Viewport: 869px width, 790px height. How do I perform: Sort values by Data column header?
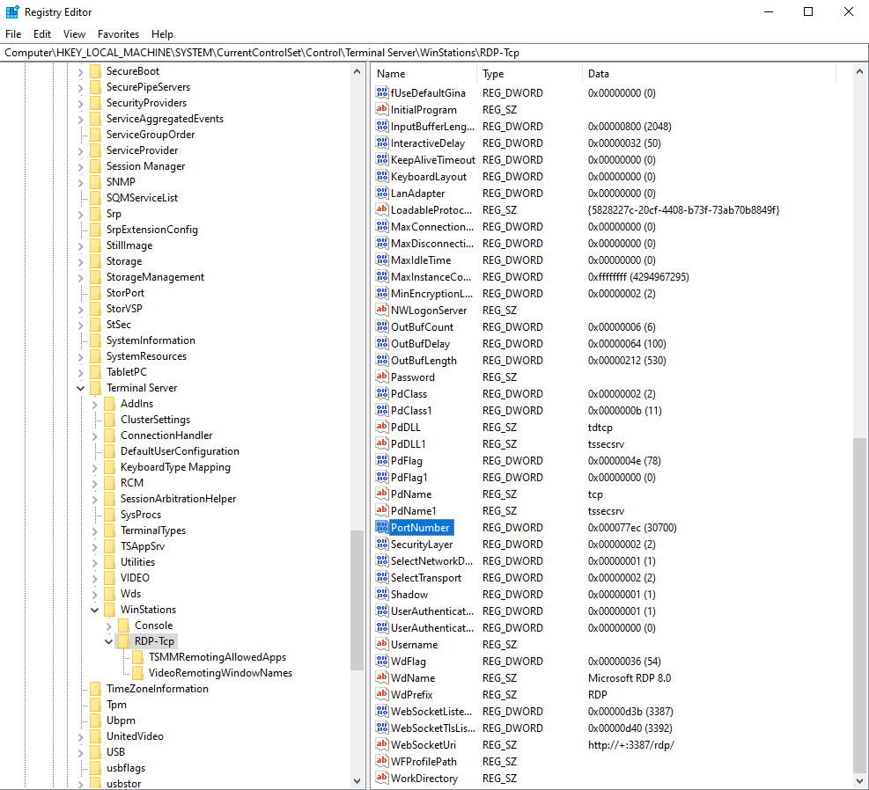pyautogui.click(x=709, y=74)
